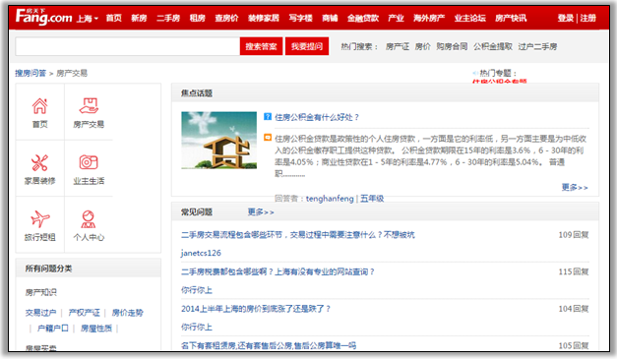
Task: Open answerer tenghanfeng profile
Action: coord(330,199)
